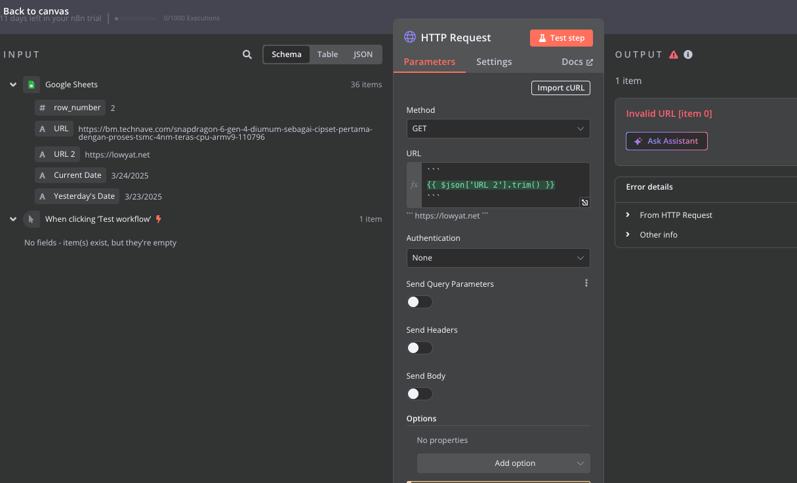Click the Current Date field pill

coord(70,175)
